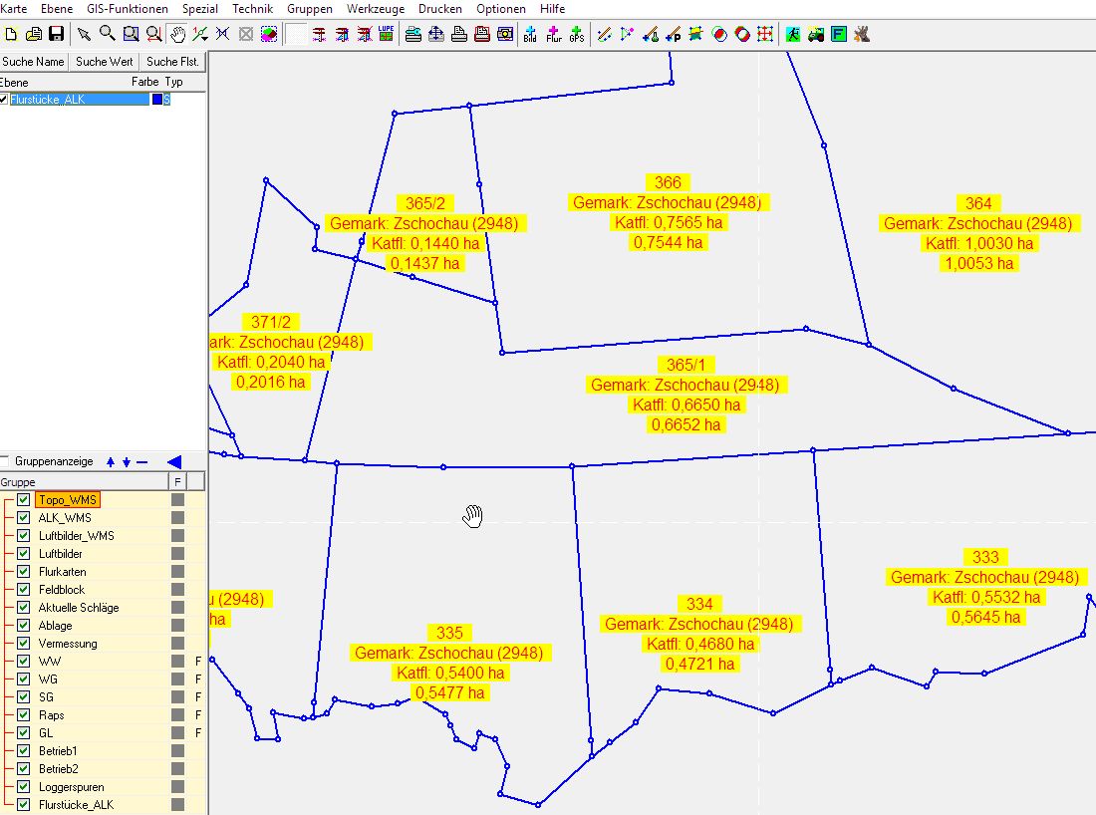This screenshot has height=815, width=1096.
Task: Click the Bild add icon
Action: click(x=529, y=34)
